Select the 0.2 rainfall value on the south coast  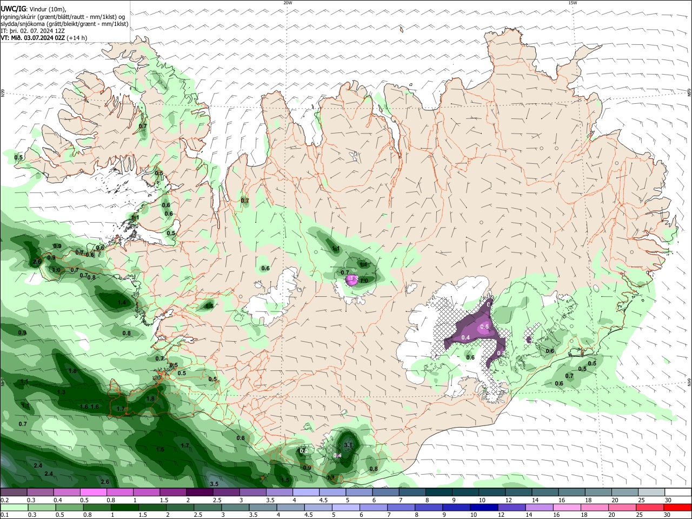(x=303, y=451)
